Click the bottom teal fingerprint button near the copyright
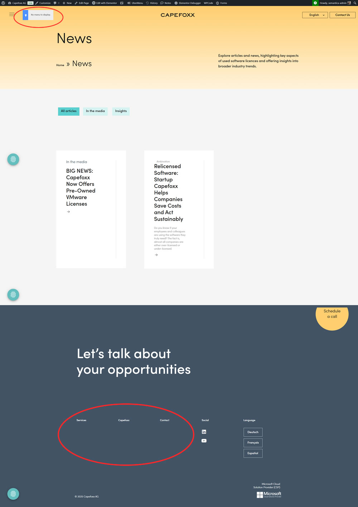The height and width of the screenshot is (507, 358). point(13,494)
